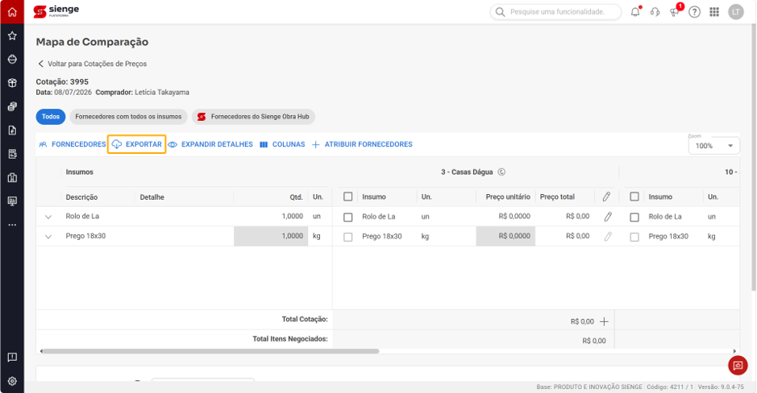Open the home icon in sidebar
Image resolution: width=757 pixels, height=393 pixels.
click(12, 12)
